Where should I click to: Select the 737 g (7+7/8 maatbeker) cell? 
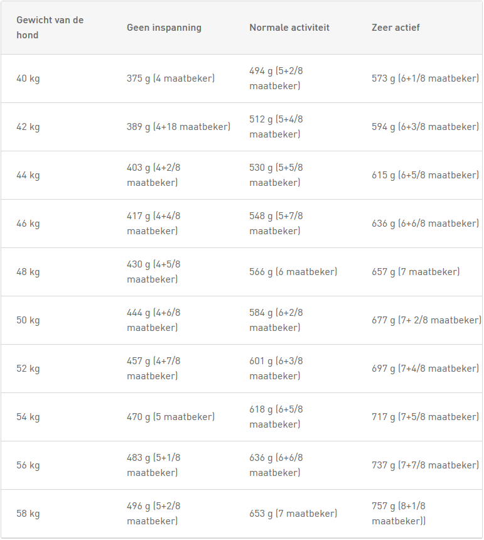click(425, 465)
